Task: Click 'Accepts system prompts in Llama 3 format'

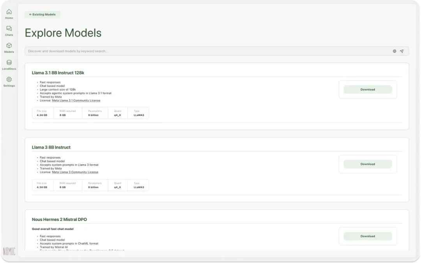Action: tap(69, 165)
